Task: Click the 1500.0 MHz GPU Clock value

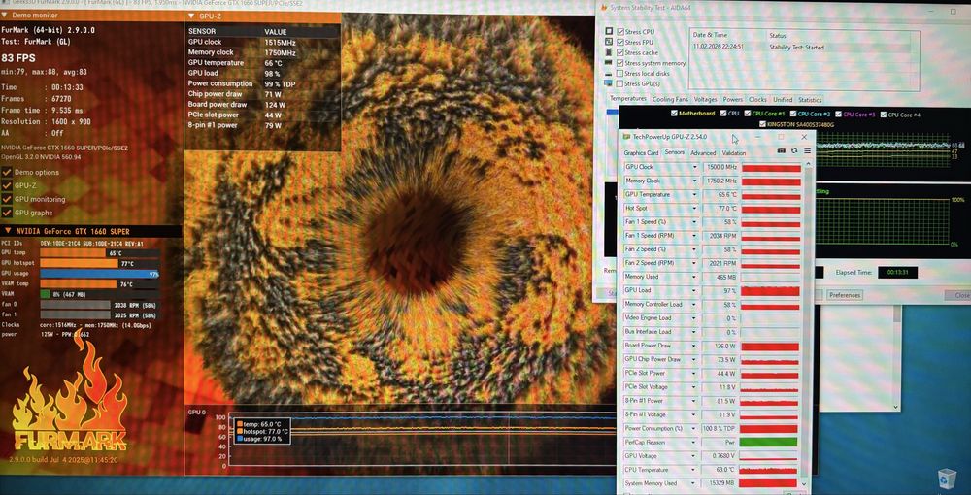Action: pos(720,167)
